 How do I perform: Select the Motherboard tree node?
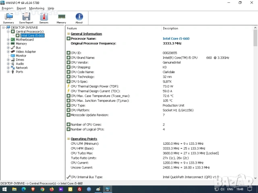(25, 39)
